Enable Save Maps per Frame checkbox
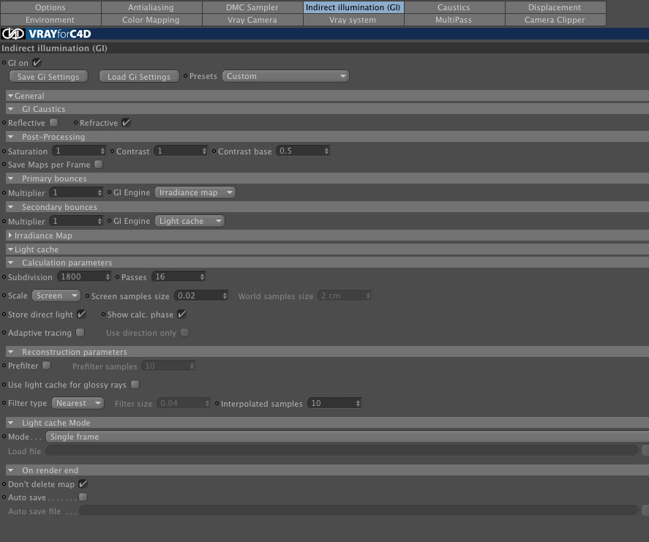Screen dimensions: 649x542 [x=99, y=165]
